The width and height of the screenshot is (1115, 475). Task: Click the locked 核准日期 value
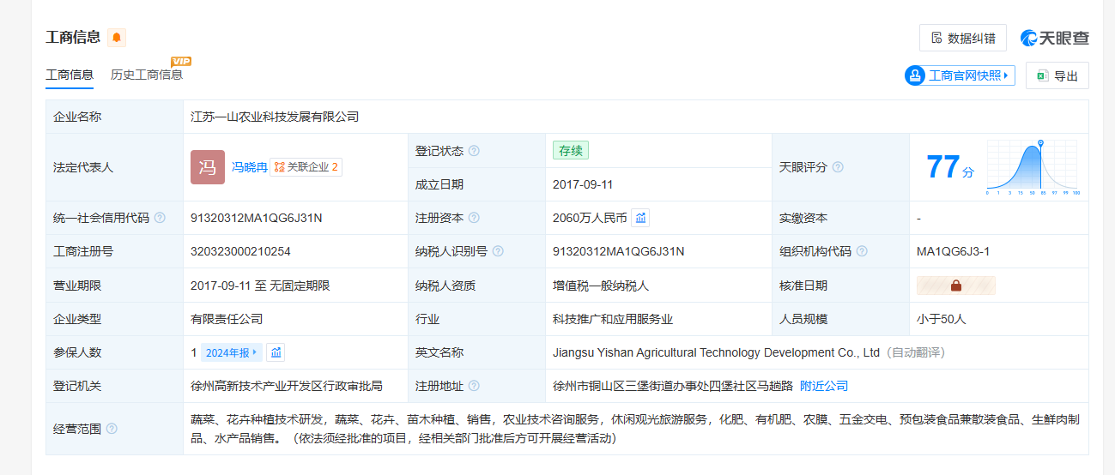pos(956,286)
